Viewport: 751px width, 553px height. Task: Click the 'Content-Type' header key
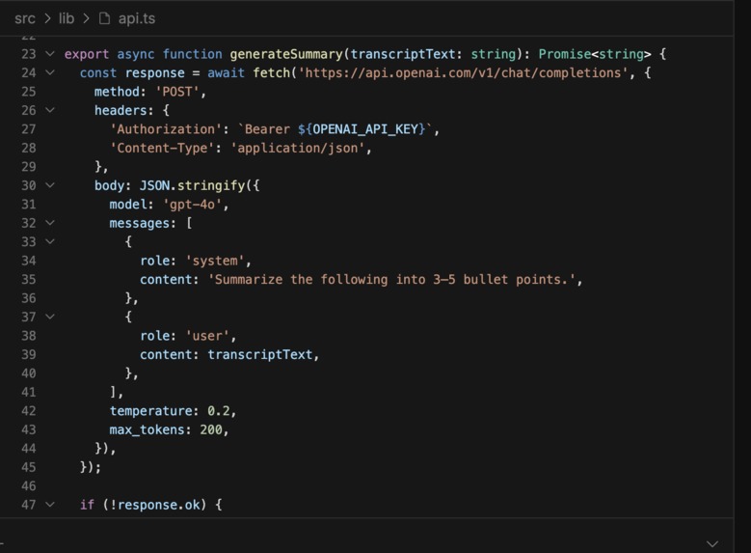coord(162,149)
